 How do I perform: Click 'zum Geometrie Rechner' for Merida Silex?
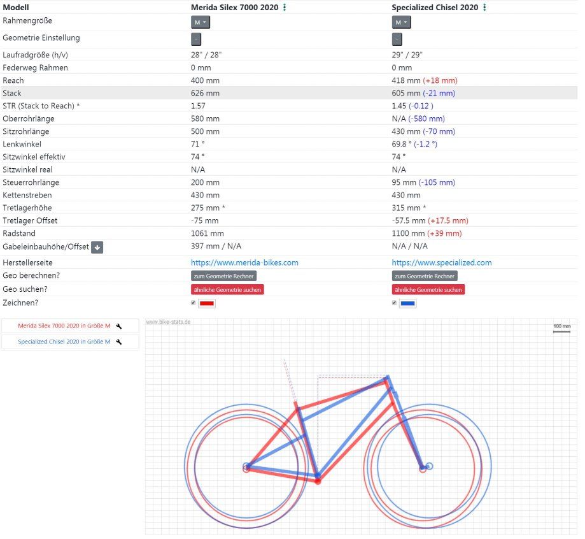(223, 276)
